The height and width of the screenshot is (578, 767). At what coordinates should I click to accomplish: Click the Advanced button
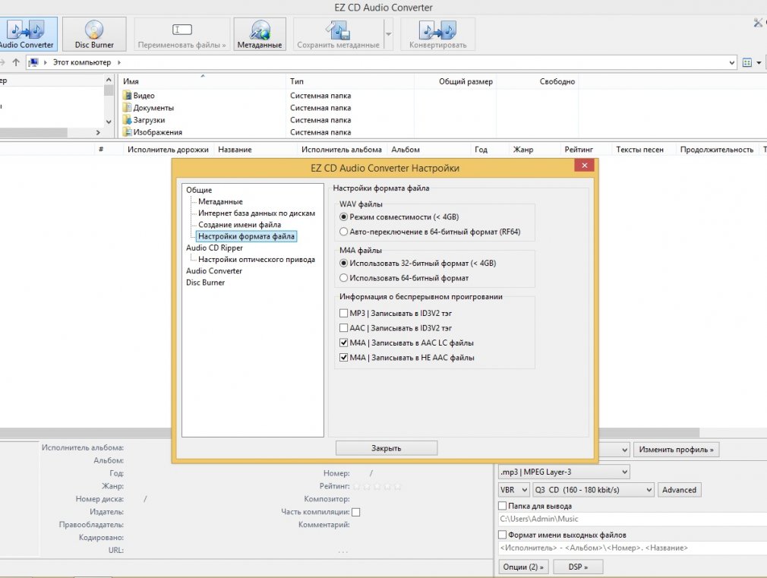pos(679,490)
